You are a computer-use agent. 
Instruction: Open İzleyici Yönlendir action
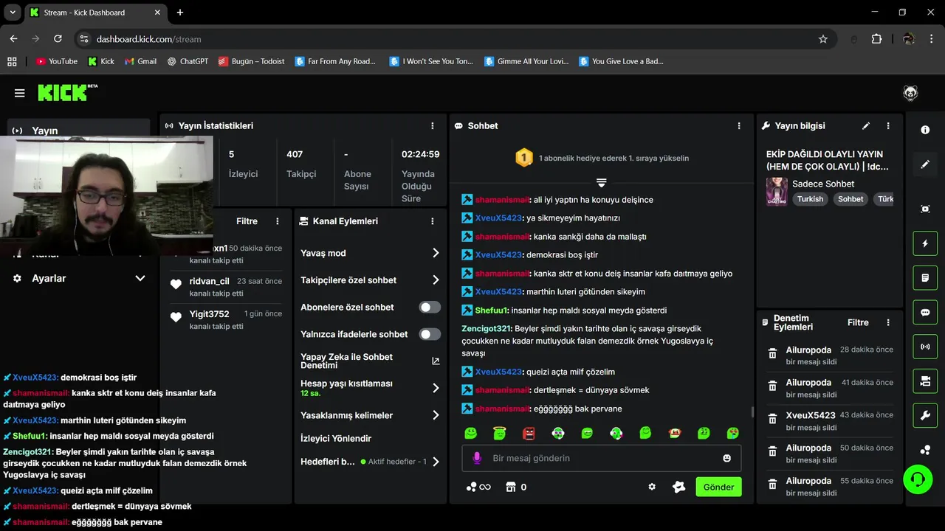pyautogui.click(x=336, y=438)
